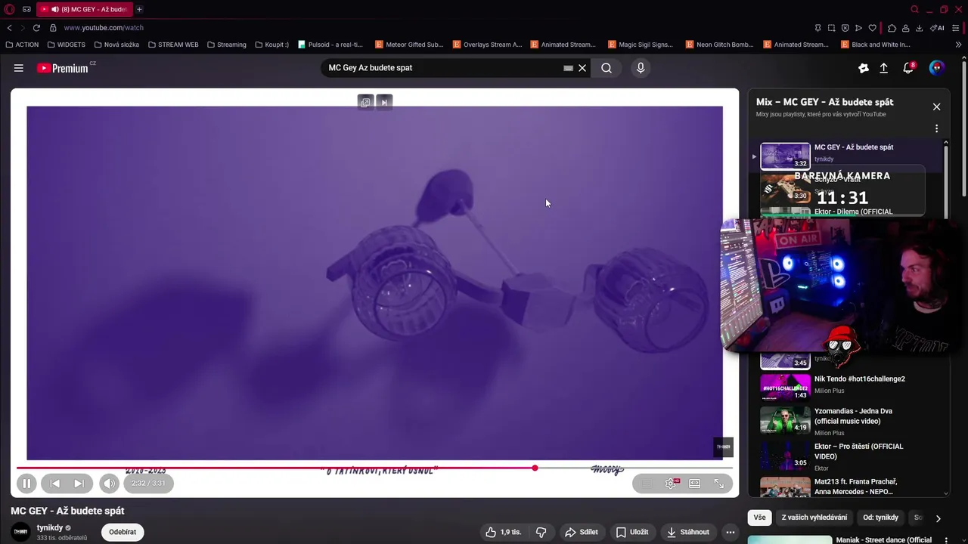The height and width of the screenshot is (544, 968).
Task: Open YouTube notifications bell
Action: 908,68
